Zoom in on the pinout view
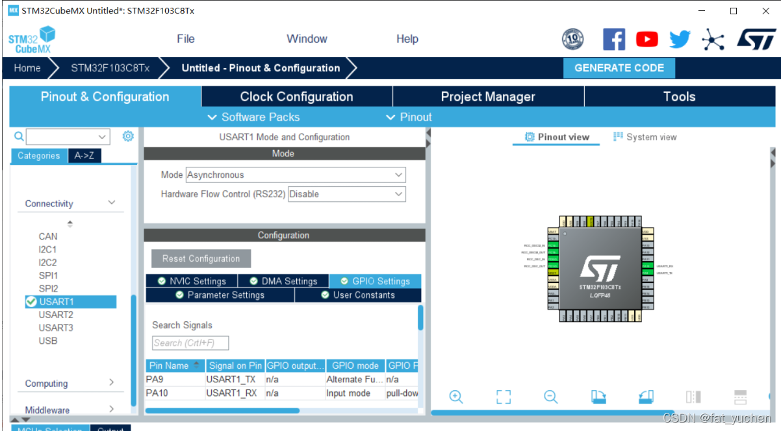 point(456,397)
